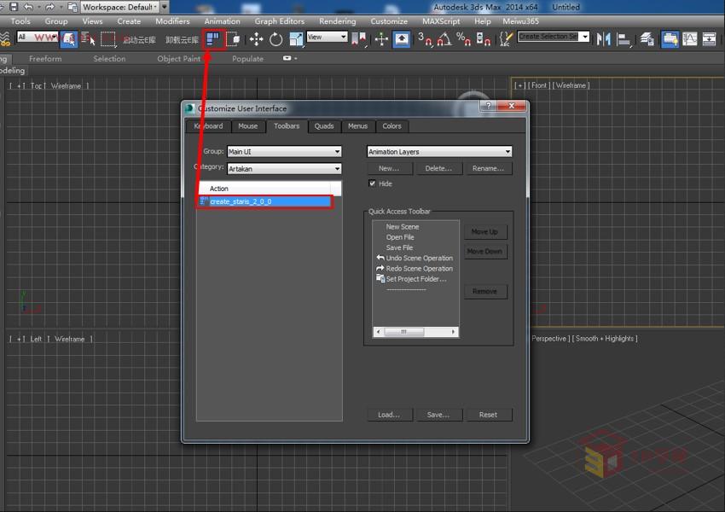Screen dimensions: 725x512
Task: Select Set Project Folder... in Quick Access list
Action: (411, 279)
